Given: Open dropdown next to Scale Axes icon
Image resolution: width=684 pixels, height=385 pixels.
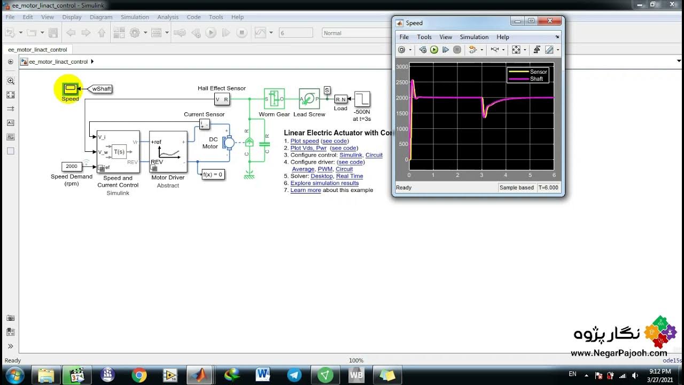Looking at the screenshot, I should click(524, 50).
